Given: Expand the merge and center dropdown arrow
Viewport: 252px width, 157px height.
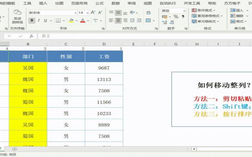Looking at the screenshot, I should point(154,21).
